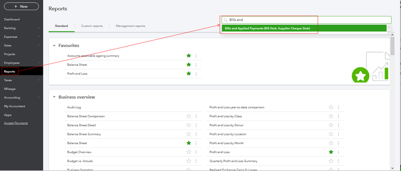Favourite Profit and Loss by Month star
This screenshot has width=401, height=171.
pyautogui.click(x=331, y=143)
